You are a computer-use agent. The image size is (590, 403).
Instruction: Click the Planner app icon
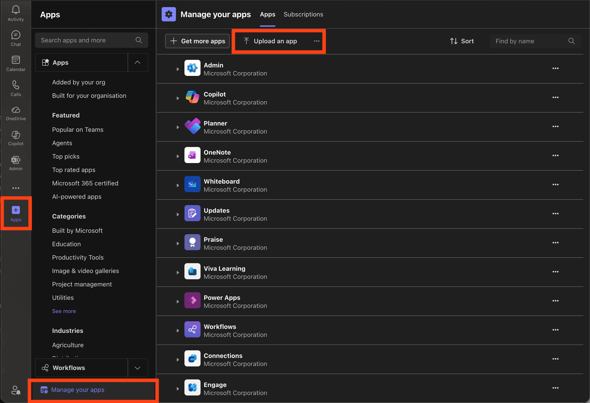click(192, 126)
